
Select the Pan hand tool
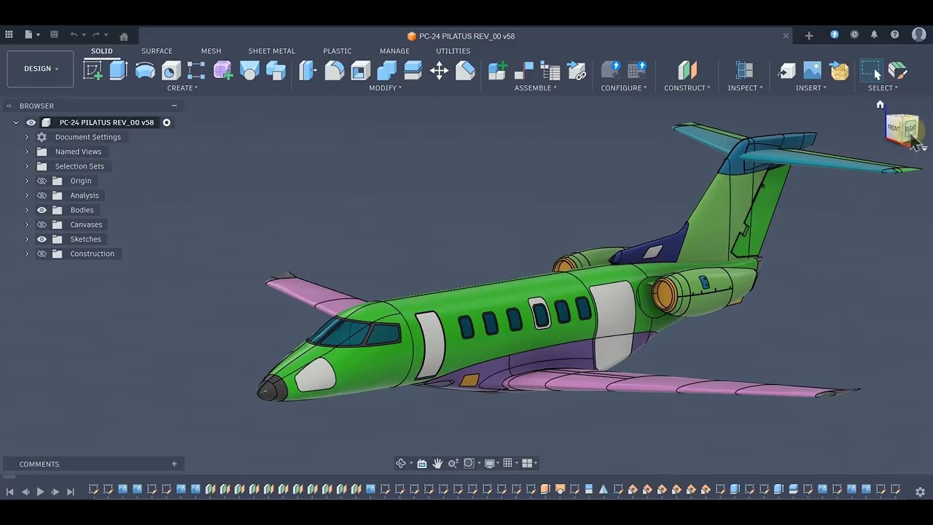pos(437,463)
